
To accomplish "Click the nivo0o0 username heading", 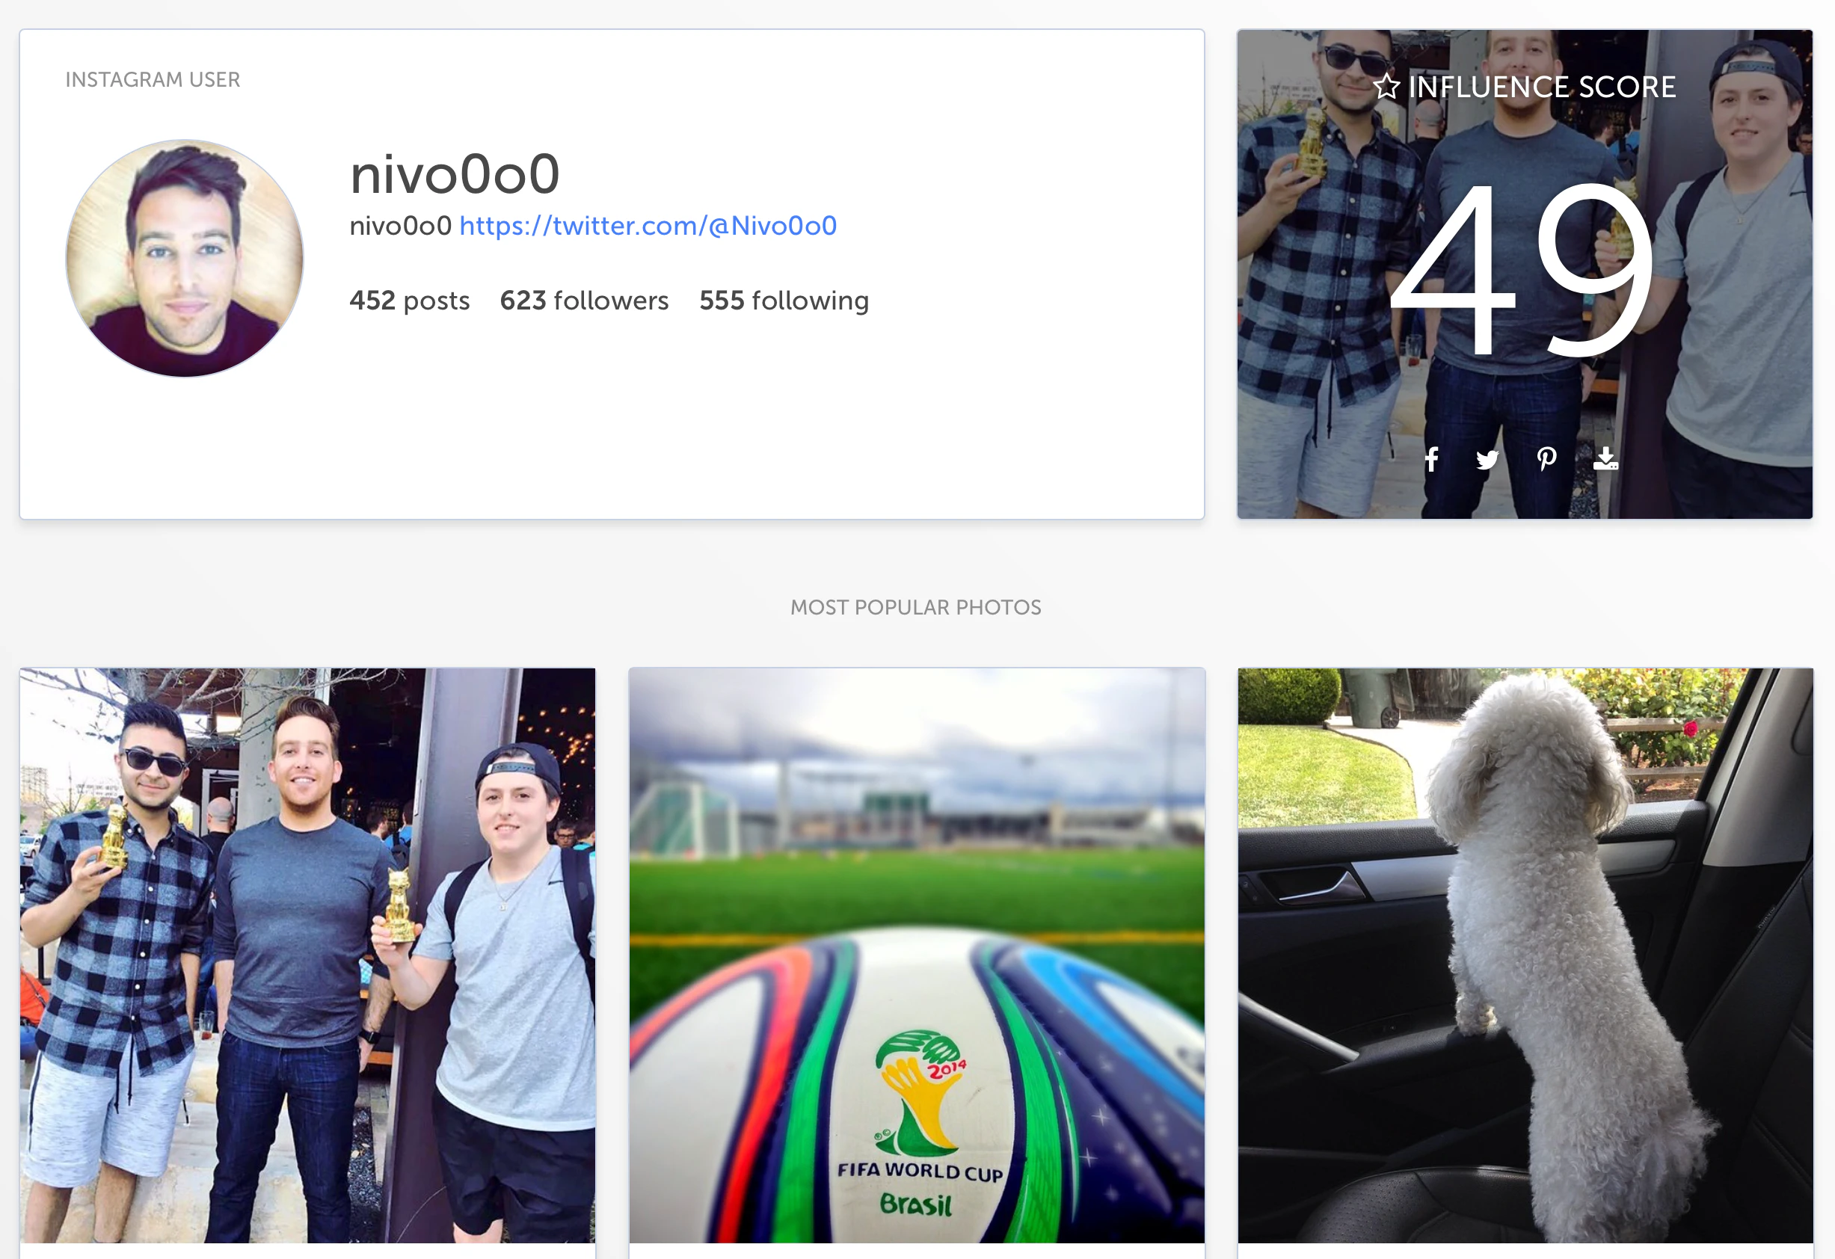I will [455, 173].
